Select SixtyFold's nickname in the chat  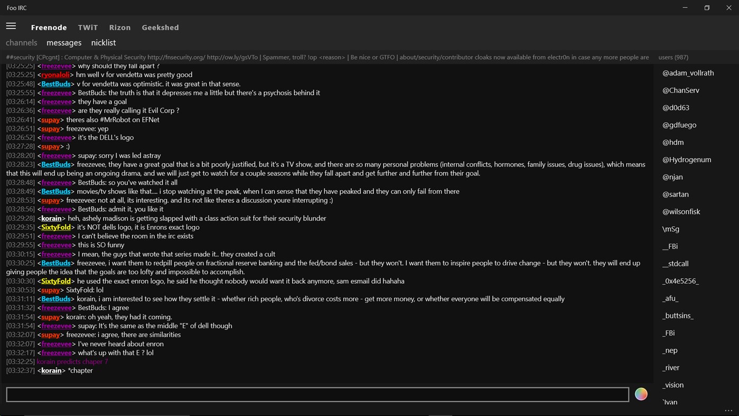[x=56, y=227]
